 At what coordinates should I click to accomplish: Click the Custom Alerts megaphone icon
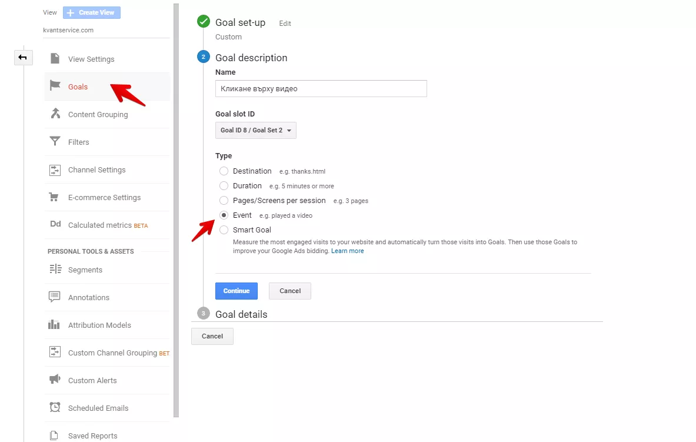click(x=55, y=380)
